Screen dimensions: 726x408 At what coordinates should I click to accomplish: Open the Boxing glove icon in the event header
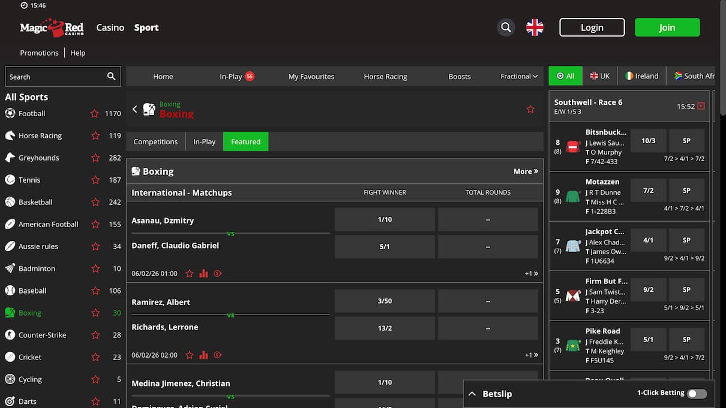coord(149,109)
